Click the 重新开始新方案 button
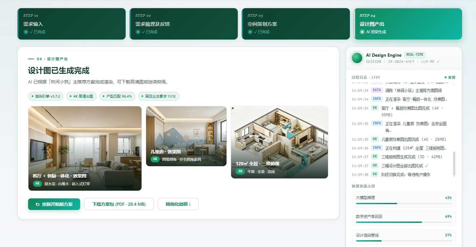 pos(54,204)
